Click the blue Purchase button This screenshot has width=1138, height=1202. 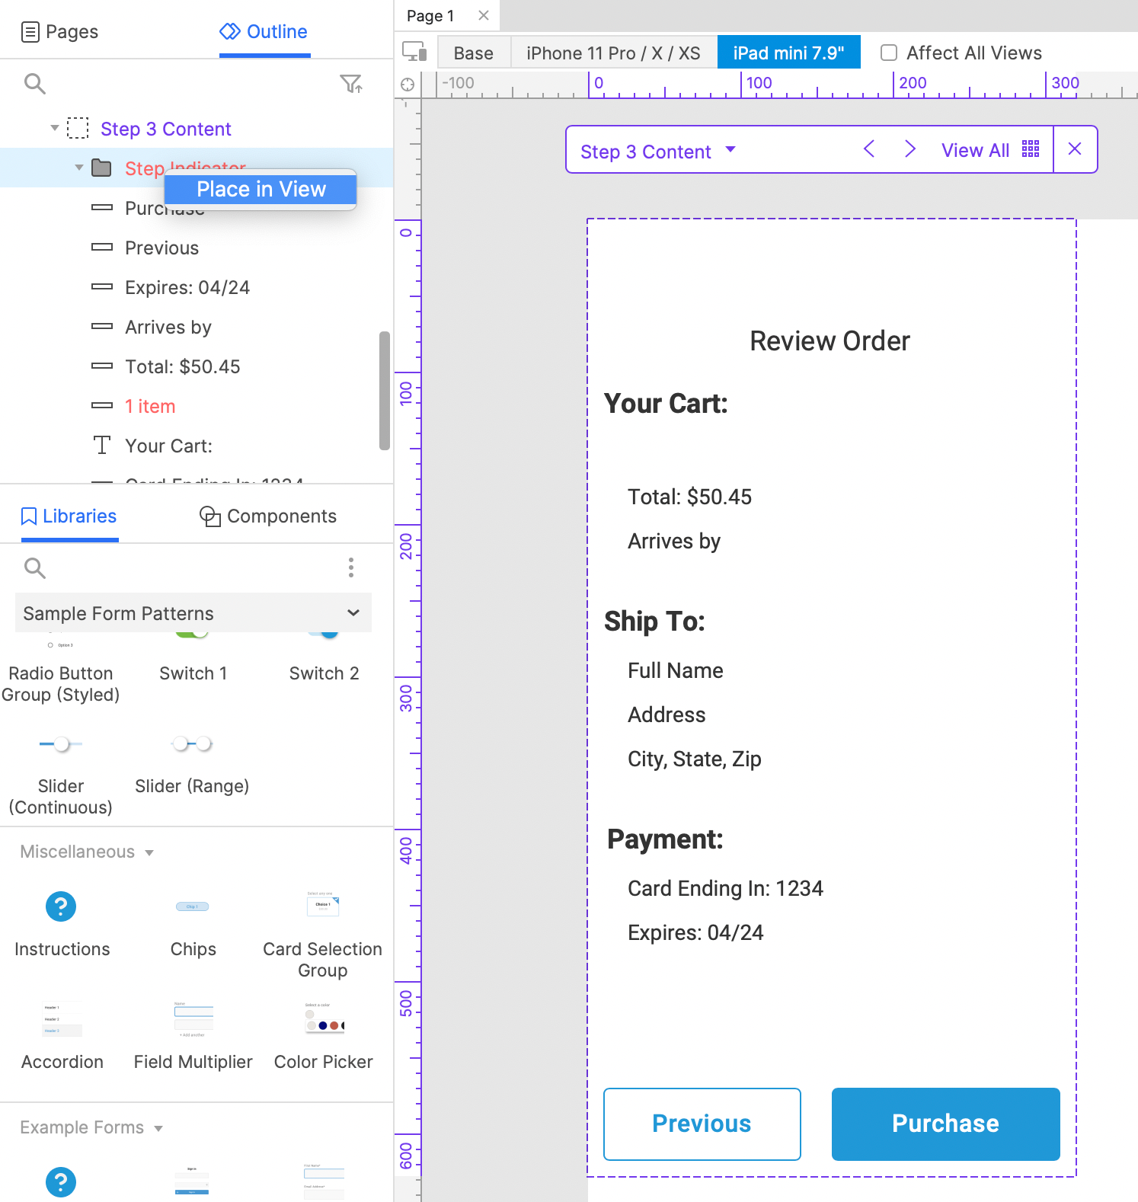945,1124
